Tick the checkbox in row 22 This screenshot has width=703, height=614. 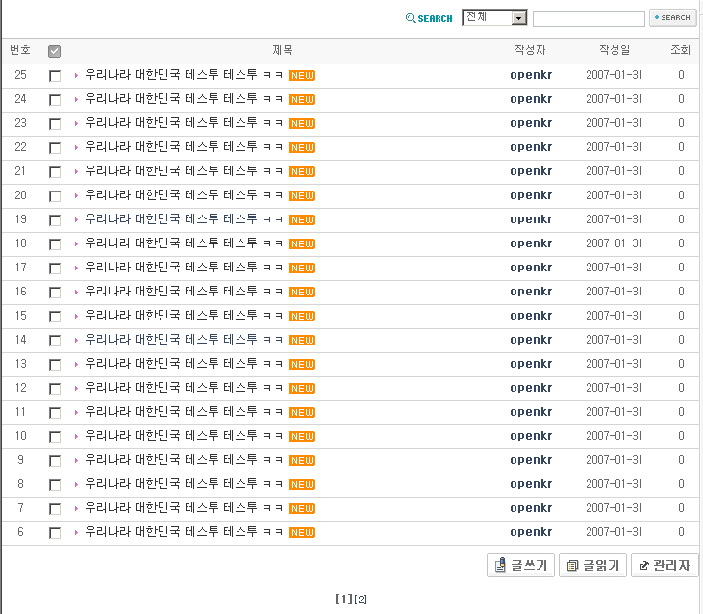tap(55, 148)
